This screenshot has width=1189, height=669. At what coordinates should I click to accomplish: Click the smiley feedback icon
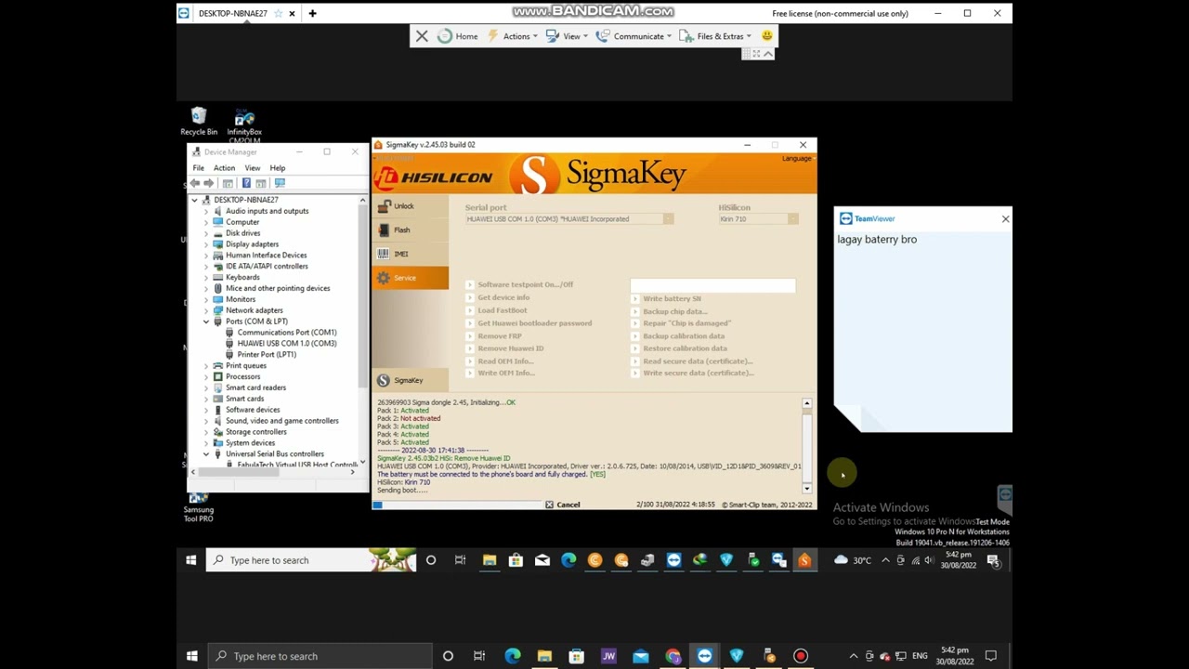click(x=767, y=36)
